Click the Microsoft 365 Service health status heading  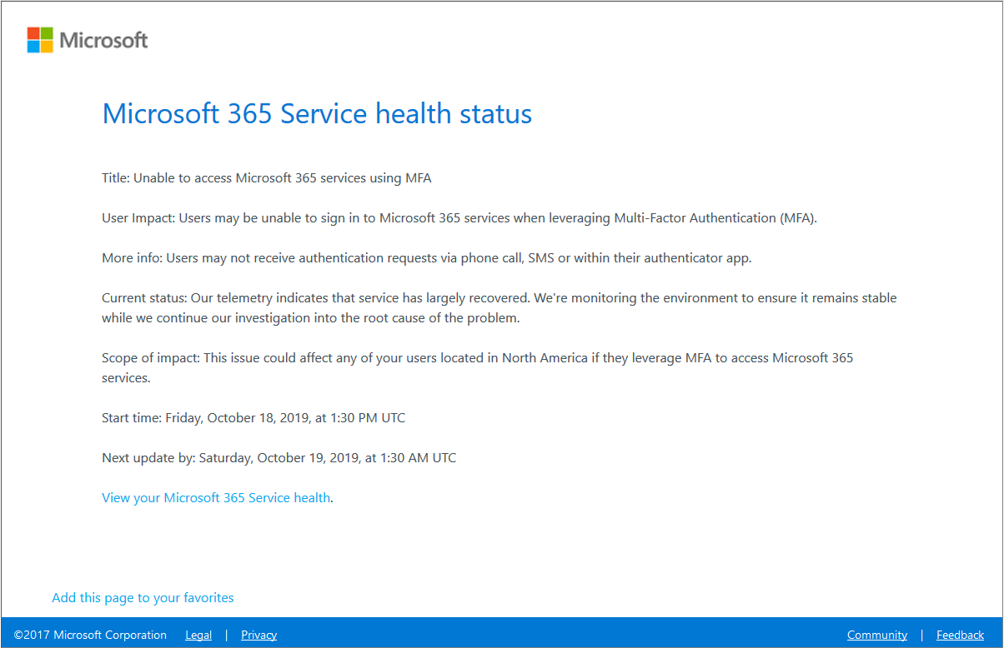[317, 113]
